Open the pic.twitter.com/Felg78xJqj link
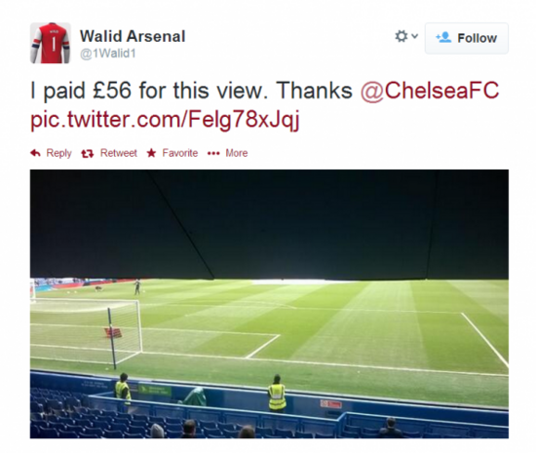The image size is (536, 453). (165, 120)
